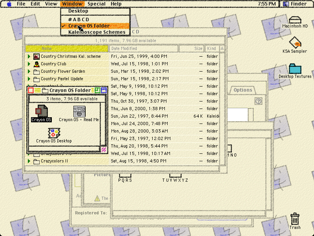Image resolution: width=314 pixels, height=236 pixels.
Task: Click the date "Mon, Jul 24, 2000, 7:48 PM"
Action: tap(139, 124)
